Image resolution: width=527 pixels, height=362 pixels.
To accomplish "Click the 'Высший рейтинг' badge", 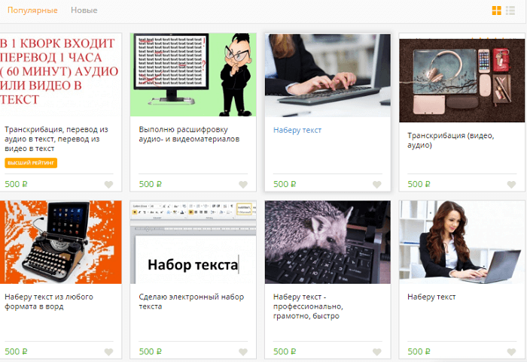I will tap(31, 163).
